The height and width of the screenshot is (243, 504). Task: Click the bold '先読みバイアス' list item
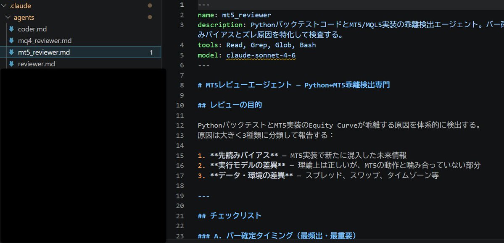(244, 155)
